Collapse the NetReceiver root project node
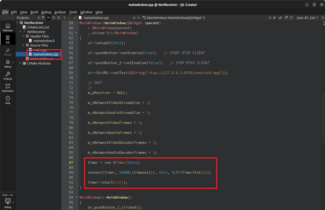The image size is (325, 210). point(17,22)
